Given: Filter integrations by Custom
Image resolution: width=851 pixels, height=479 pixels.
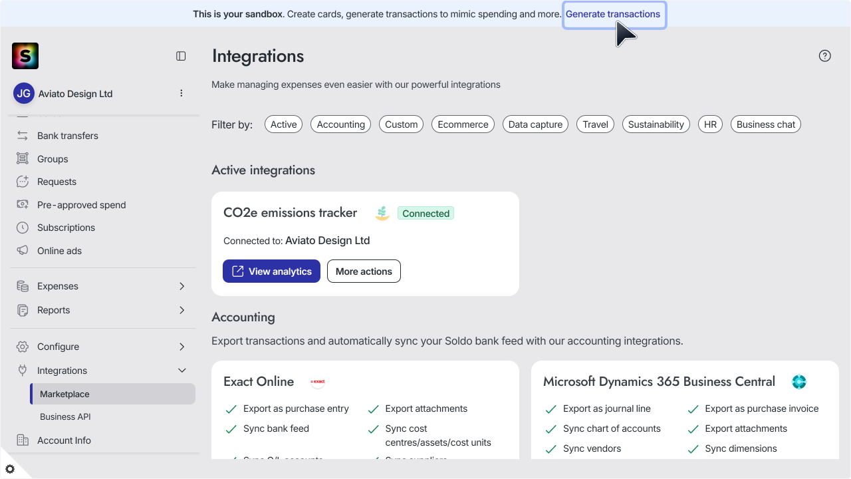Looking at the screenshot, I should point(402,124).
